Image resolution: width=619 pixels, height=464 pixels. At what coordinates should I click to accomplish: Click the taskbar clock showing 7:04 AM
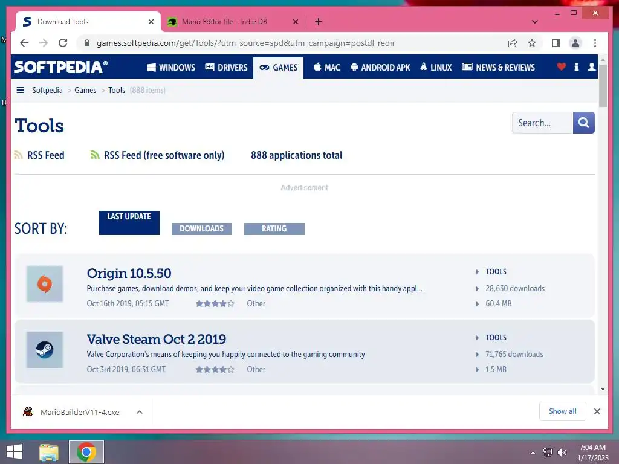[592, 453]
